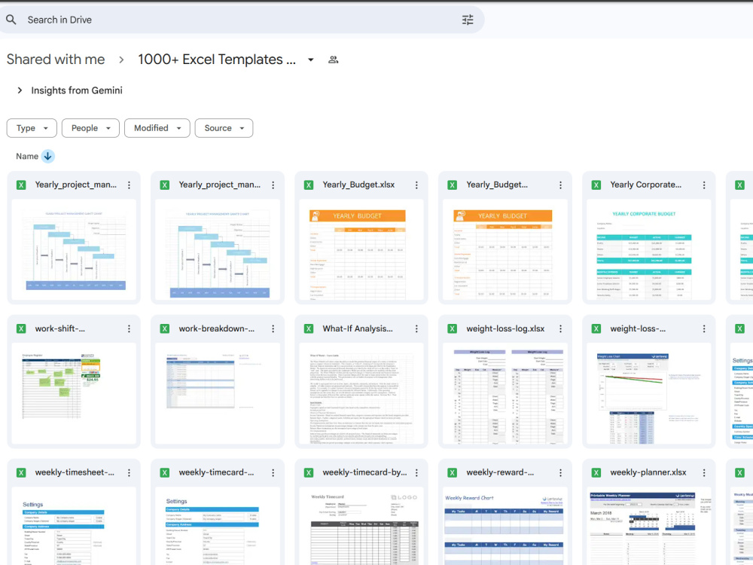Open the People filter dropdown
The width and height of the screenshot is (753, 565).
pos(90,128)
